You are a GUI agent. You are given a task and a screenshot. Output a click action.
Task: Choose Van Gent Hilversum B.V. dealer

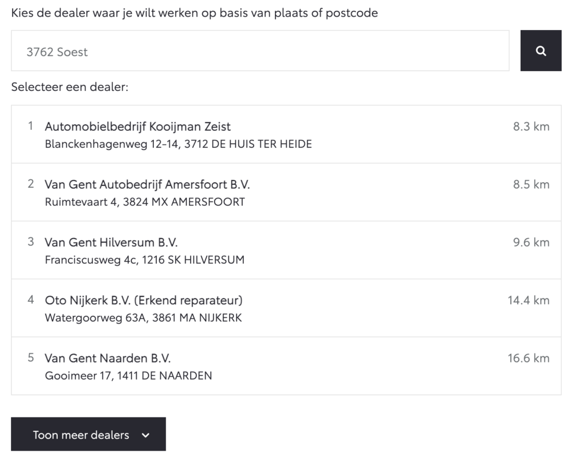[x=286, y=250]
